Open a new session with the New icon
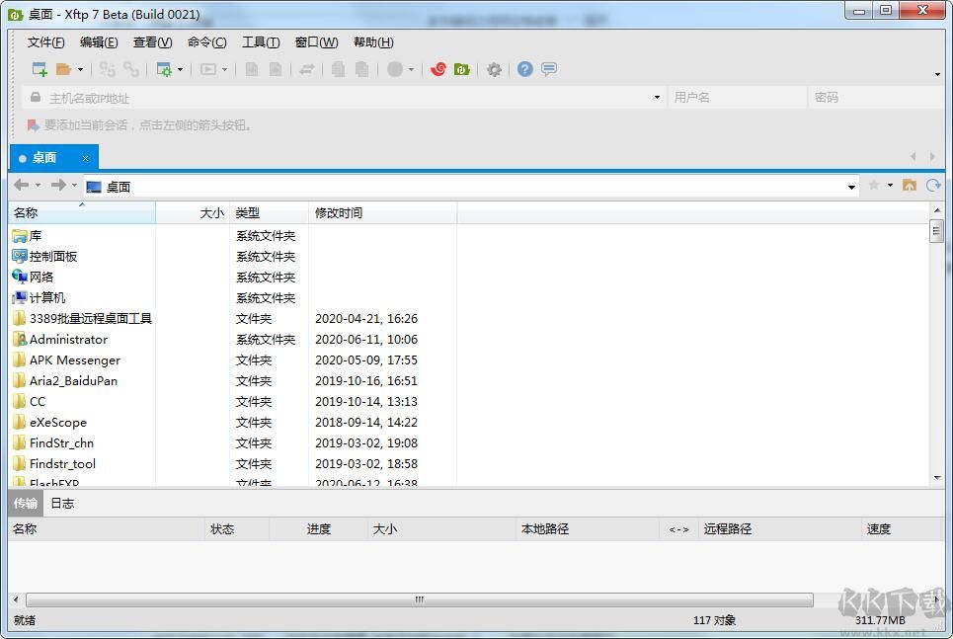The height and width of the screenshot is (639, 953). click(x=40, y=69)
